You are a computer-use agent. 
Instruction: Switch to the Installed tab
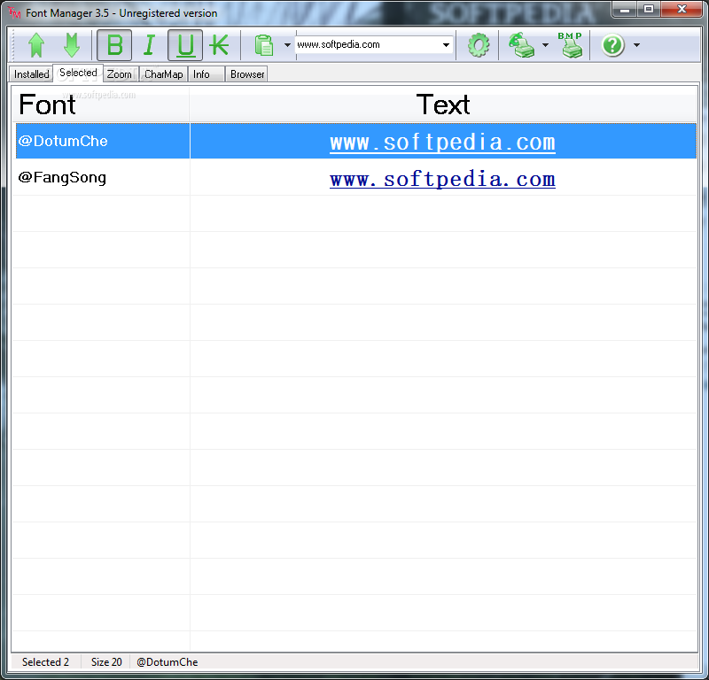[31, 74]
